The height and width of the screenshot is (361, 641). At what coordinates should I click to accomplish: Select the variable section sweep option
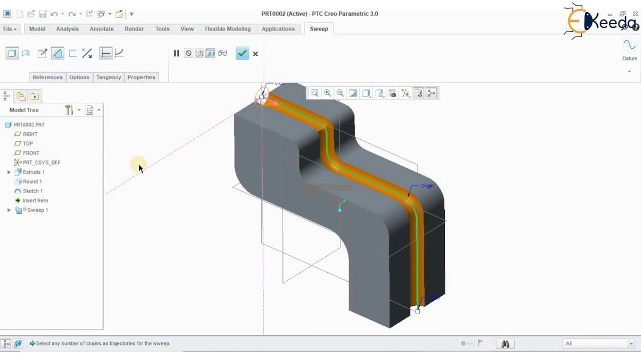(119, 53)
